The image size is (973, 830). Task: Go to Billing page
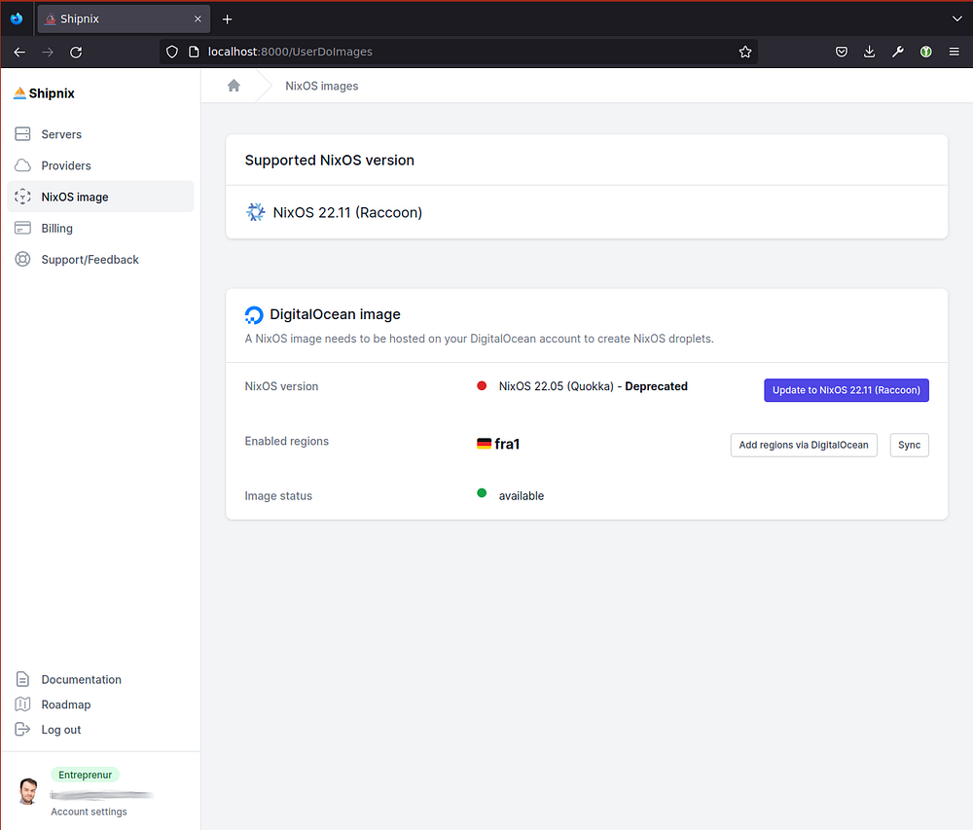[100, 229]
